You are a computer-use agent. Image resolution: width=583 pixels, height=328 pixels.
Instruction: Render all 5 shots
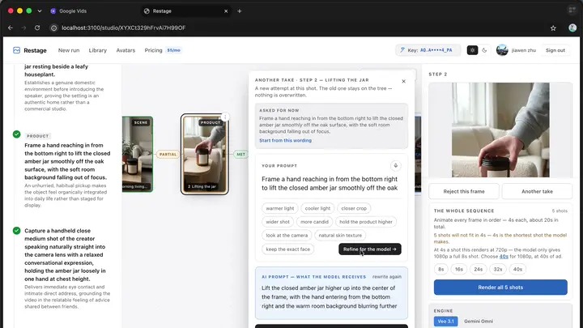click(x=500, y=288)
